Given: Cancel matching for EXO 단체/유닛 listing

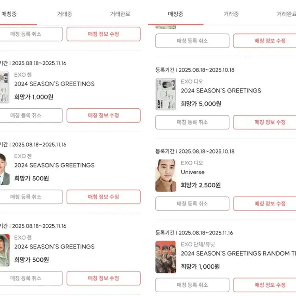Looking at the screenshot, I should 192,285.
